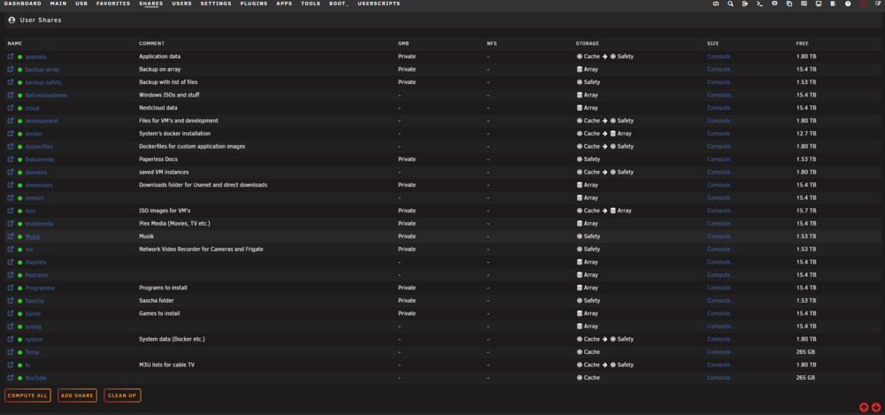Click the browse icon next to backup-array
This screenshot has width=885, height=415.
pos(10,69)
